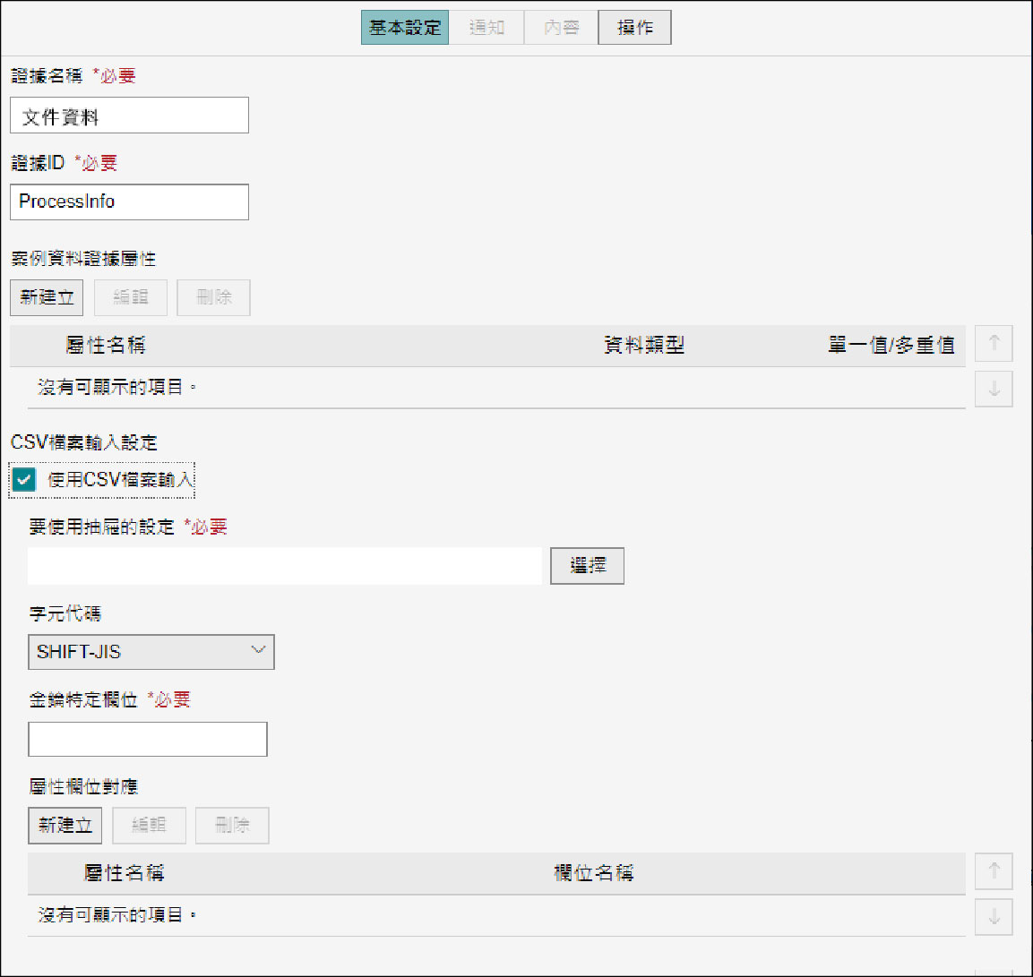Click 刪除 button under 屬性欄位對應
This screenshot has width=1033, height=977.
[232, 826]
